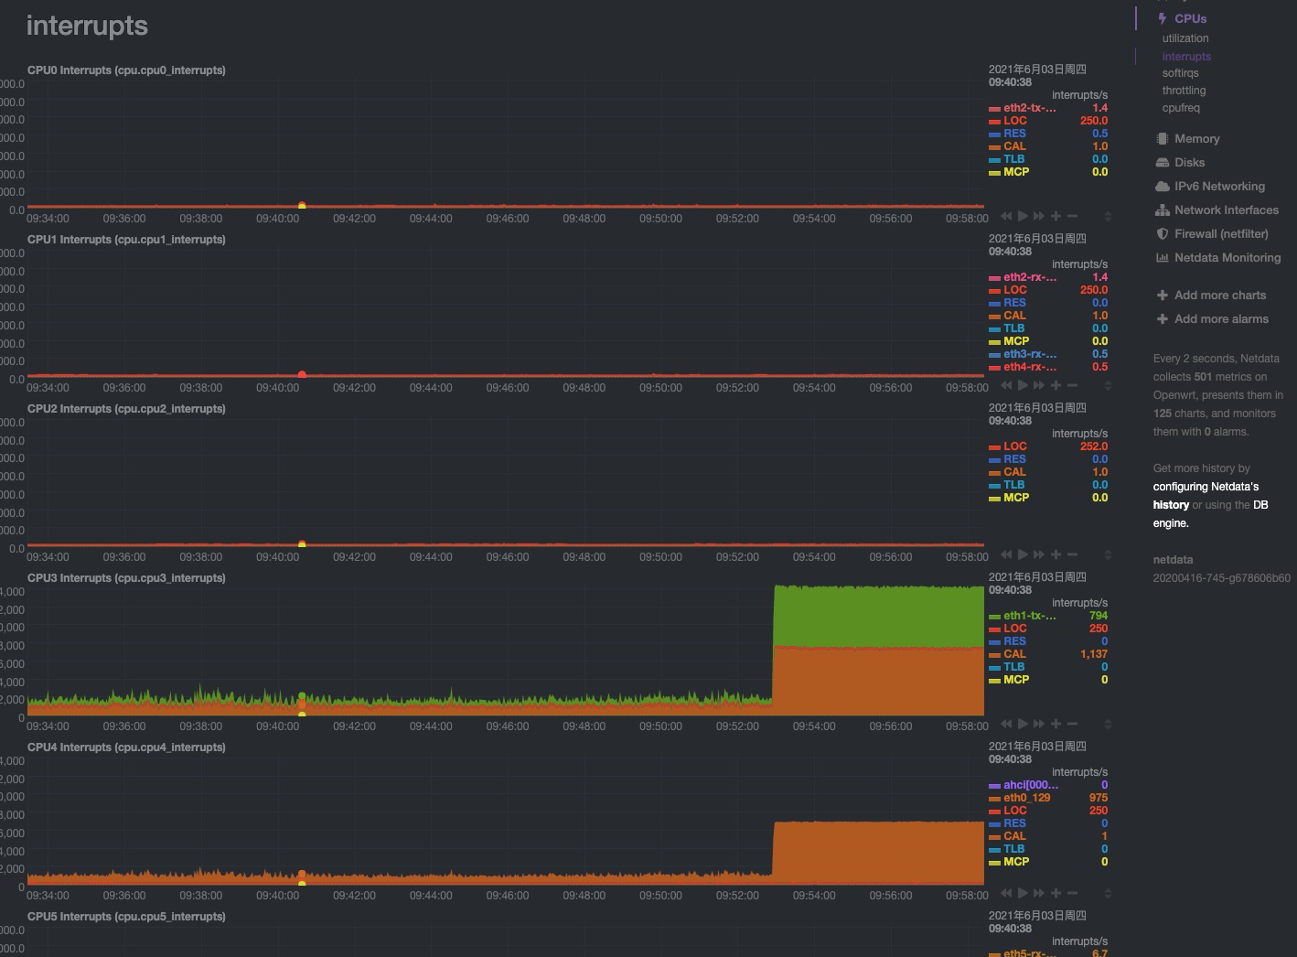The image size is (1297, 957).
Task: Click the CPU1 Interrupts chart title
Action: [x=126, y=240]
